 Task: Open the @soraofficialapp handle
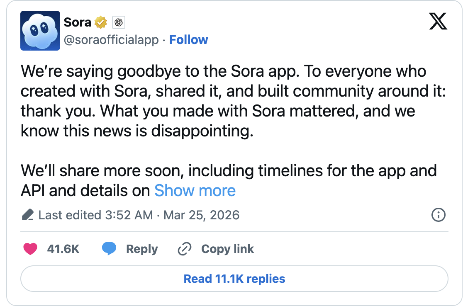pos(111,40)
